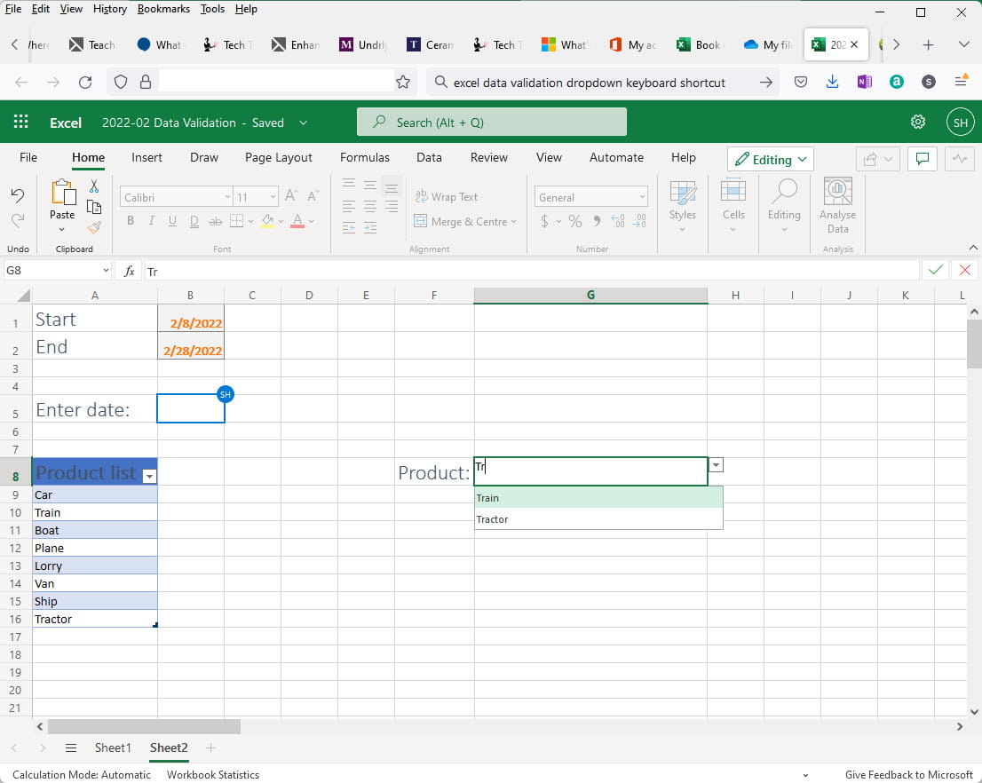This screenshot has height=783, width=982.
Task: Switch to Sheet1 tab
Action: pos(113,748)
